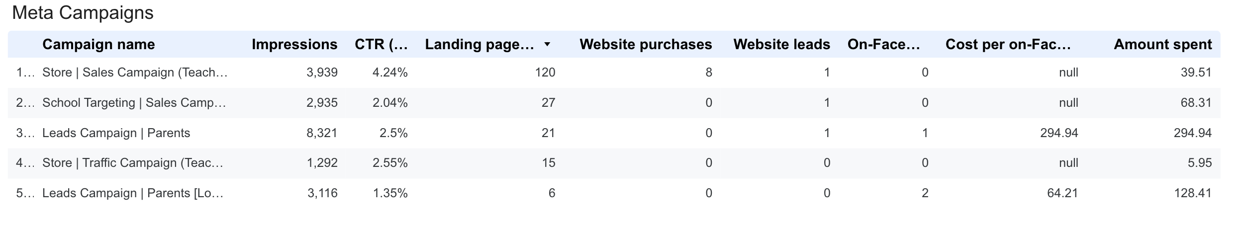Select the Store | Sales Campaign row name
Image resolution: width=1243 pixels, height=228 pixels.
(x=135, y=73)
